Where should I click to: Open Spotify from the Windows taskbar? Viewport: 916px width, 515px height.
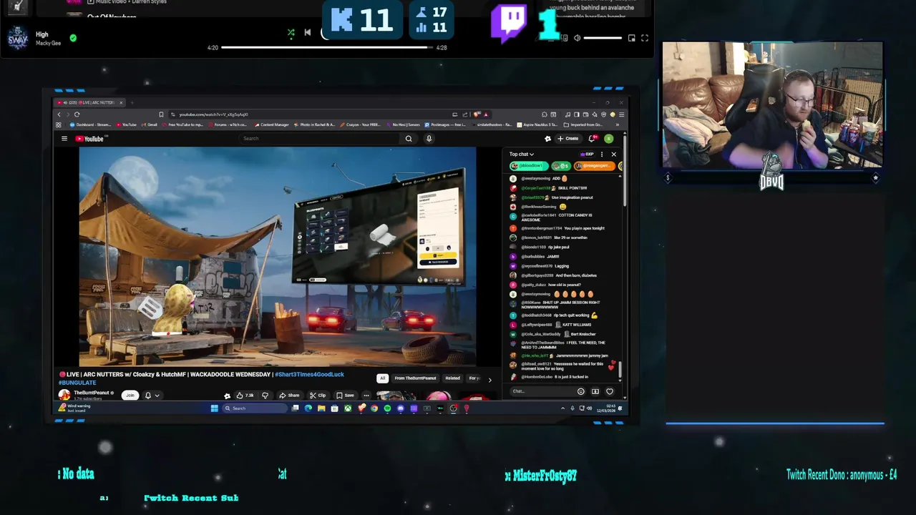(x=387, y=408)
